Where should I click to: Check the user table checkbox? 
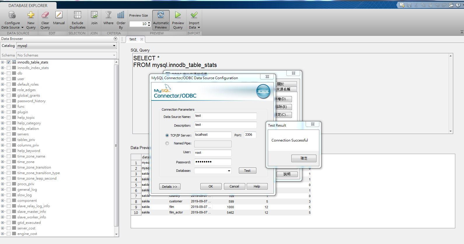(8, 79)
